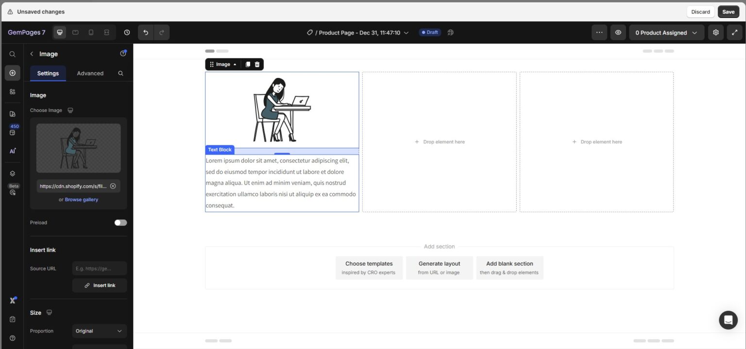Select the Settings tab
The height and width of the screenshot is (349, 746).
[48, 73]
